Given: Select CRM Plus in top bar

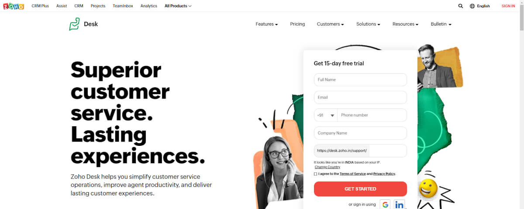Looking at the screenshot, I should tap(40, 6).
